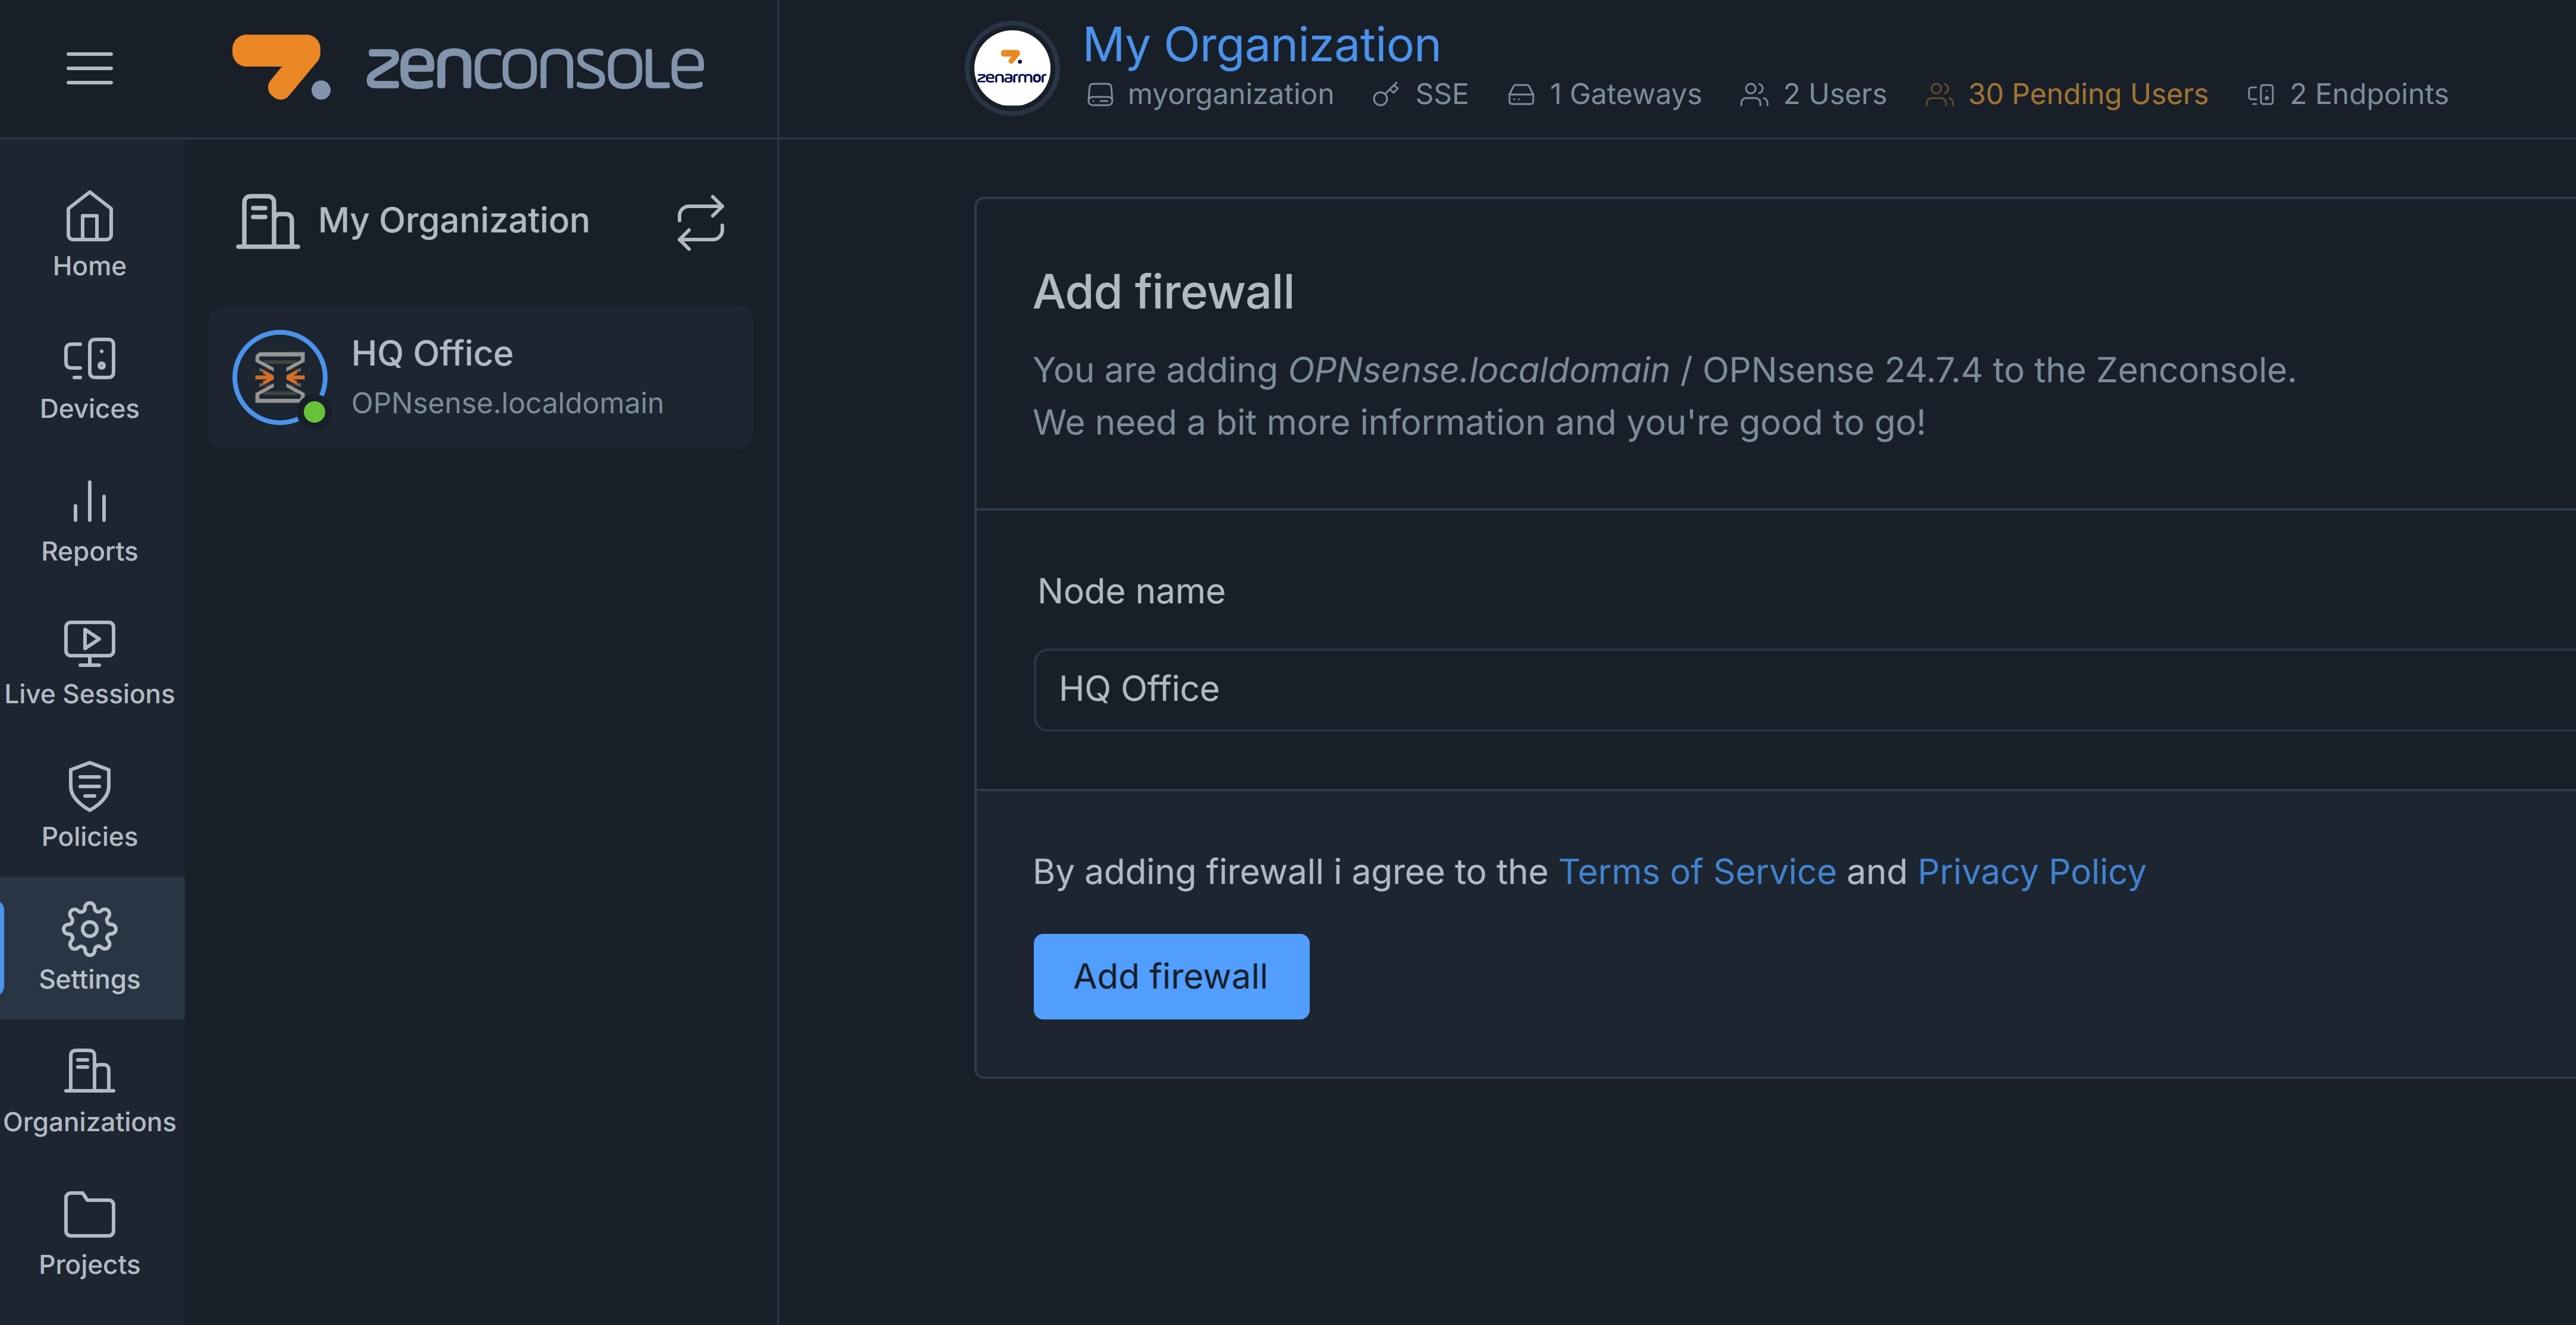The height and width of the screenshot is (1325, 2576).
Task: Click the Add firewall button
Action: pos(1171,976)
